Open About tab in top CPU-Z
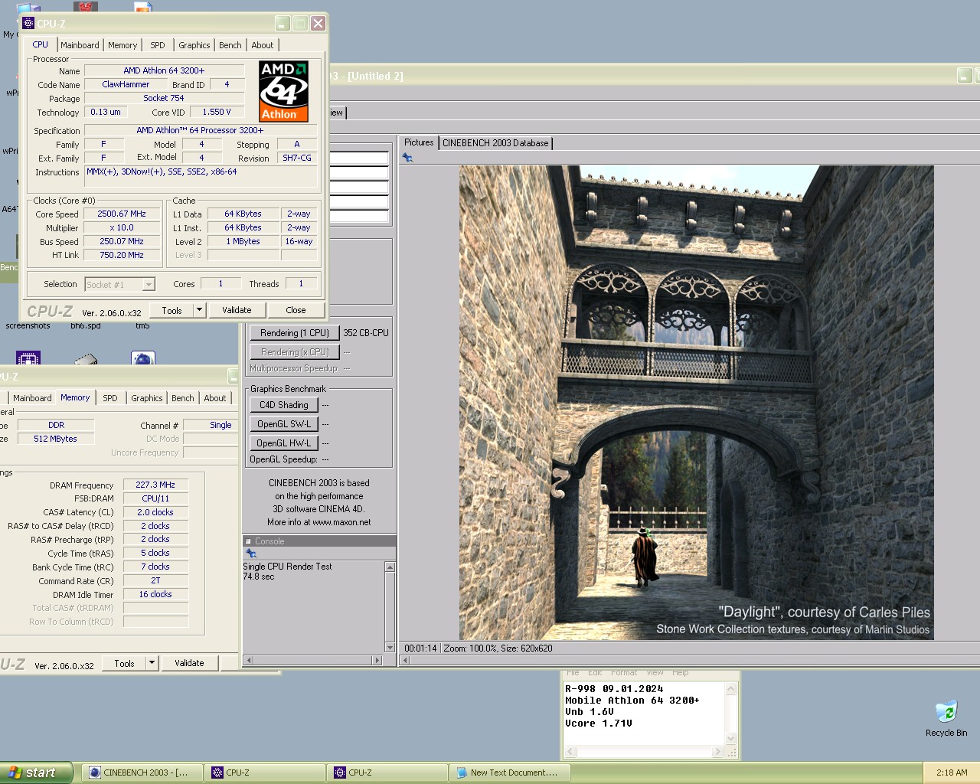 click(x=263, y=45)
